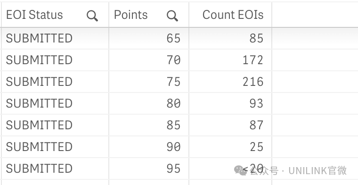The height and width of the screenshot is (185, 358).
Task: Click the Count EOIs value 216
Action: tap(253, 82)
